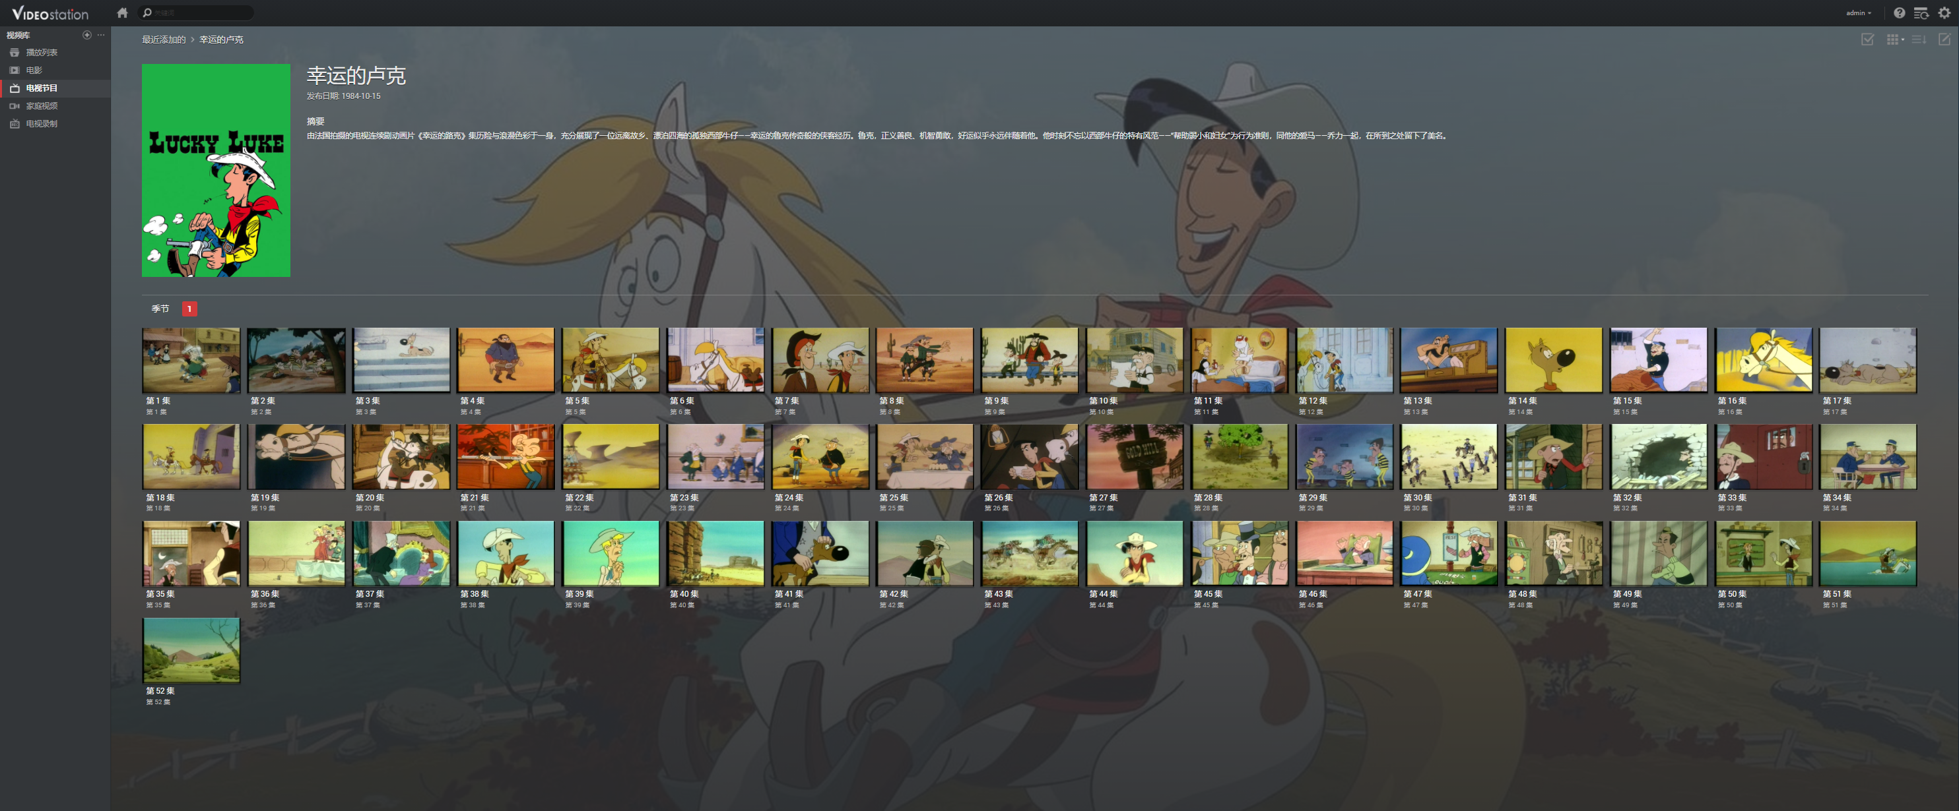Expand the admin user dropdown
This screenshot has height=811, width=1959.
(x=1859, y=13)
